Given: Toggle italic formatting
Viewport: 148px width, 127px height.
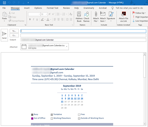Looking at the screenshot, I should click(x=34, y=19).
